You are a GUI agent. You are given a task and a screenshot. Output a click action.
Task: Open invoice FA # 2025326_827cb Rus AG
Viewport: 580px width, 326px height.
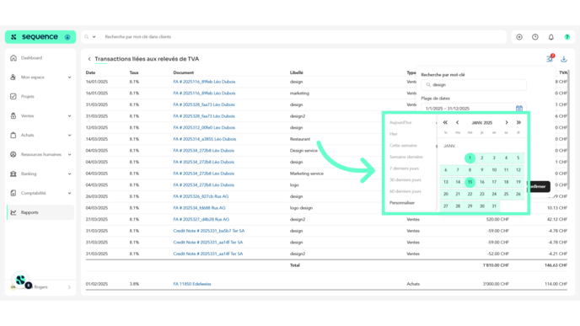pos(201,196)
